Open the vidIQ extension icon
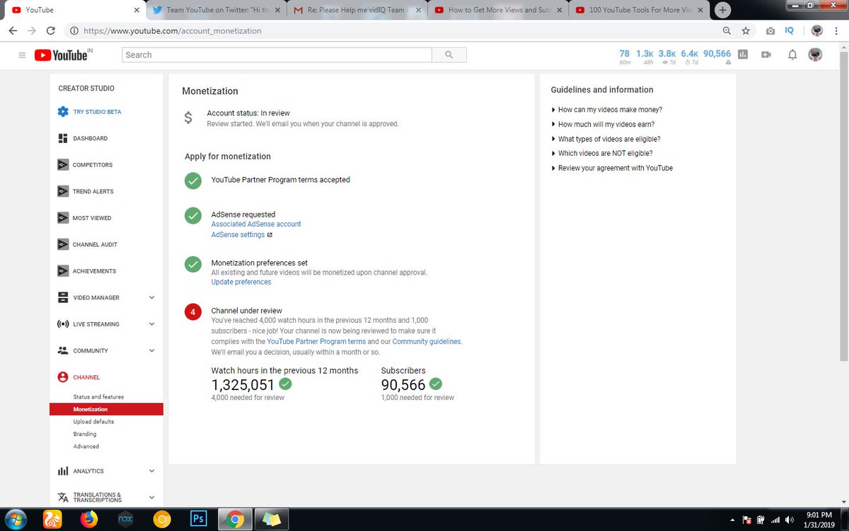The image size is (849, 531). click(790, 31)
